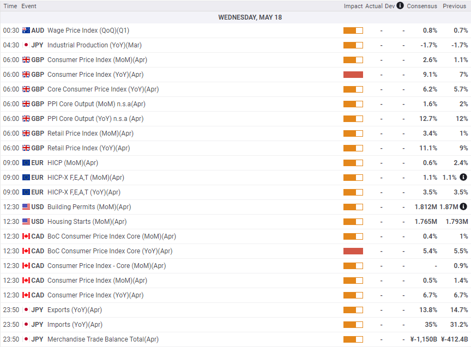Click the impact bar on Imports (YoY) row
The image size is (471, 347).
coord(353,325)
